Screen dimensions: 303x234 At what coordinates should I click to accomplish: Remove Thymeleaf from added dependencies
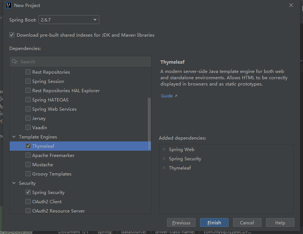164,168
